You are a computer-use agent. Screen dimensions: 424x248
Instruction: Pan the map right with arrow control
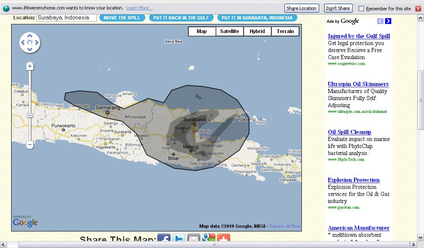tap(37, 43)
